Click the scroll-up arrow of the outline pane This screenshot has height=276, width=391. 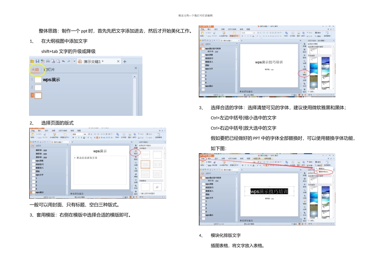pos(135,76)
